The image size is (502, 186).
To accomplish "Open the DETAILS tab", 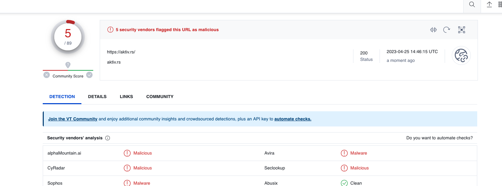I will [97, 97].
